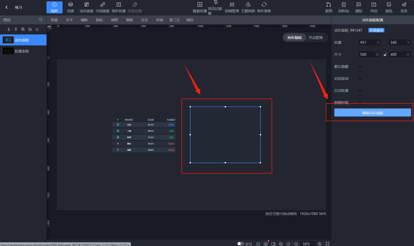414x246 pixels.
Task: Open 回调管理 settings
Action: coord(232,7)
